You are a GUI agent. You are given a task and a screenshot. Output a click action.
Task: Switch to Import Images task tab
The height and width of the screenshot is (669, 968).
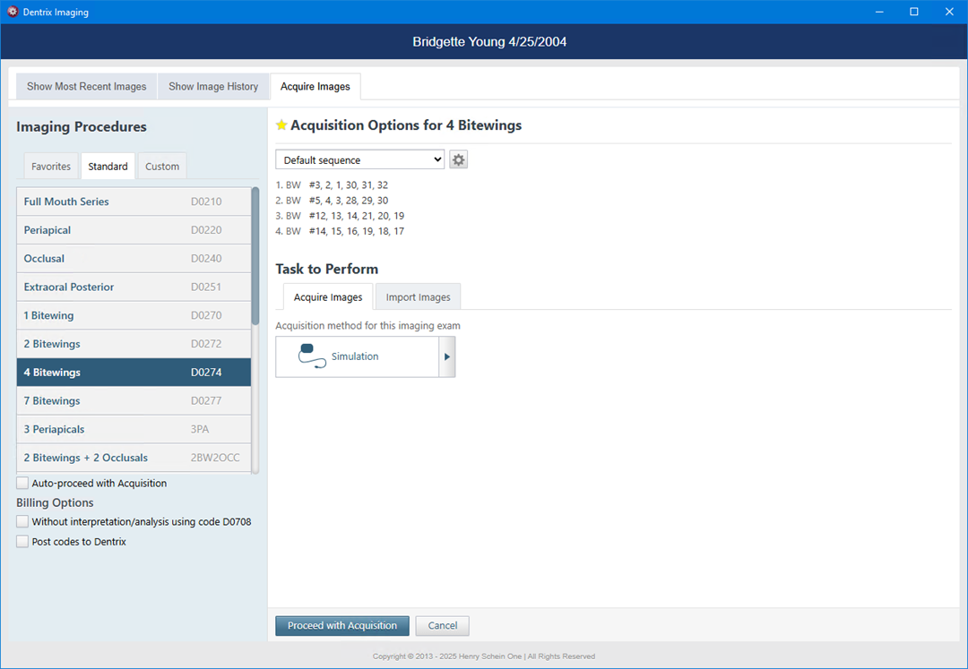418,297
